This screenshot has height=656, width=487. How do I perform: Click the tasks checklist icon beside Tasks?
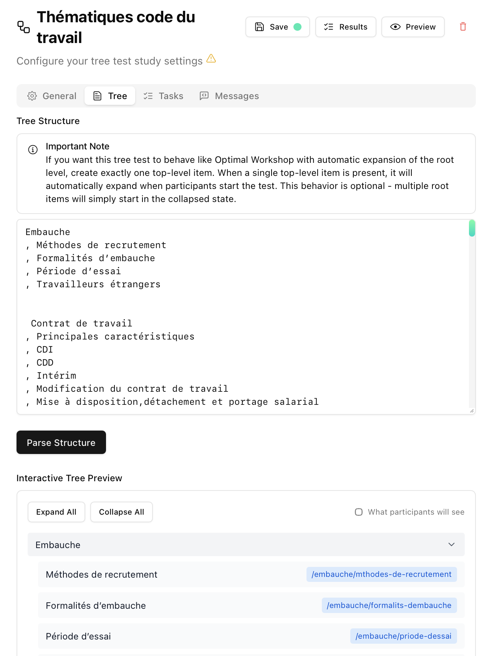tap(148, 96)
